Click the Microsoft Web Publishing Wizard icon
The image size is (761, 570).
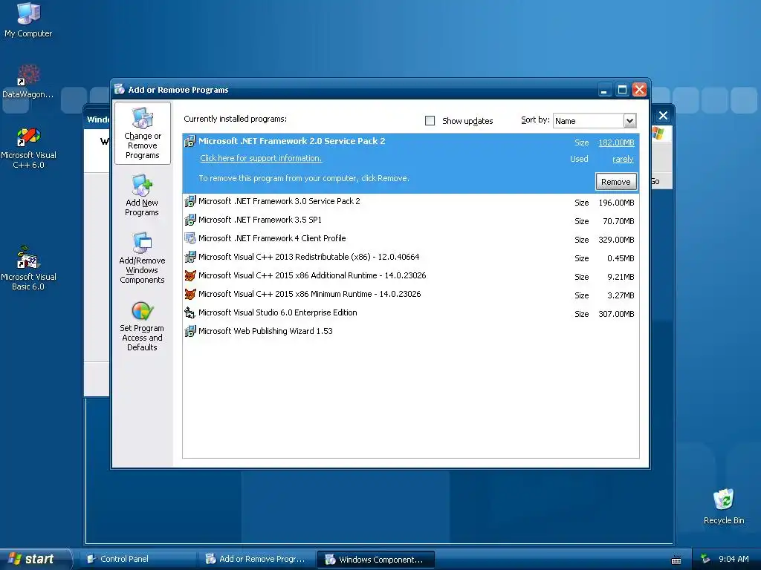(x=190, y=331)
